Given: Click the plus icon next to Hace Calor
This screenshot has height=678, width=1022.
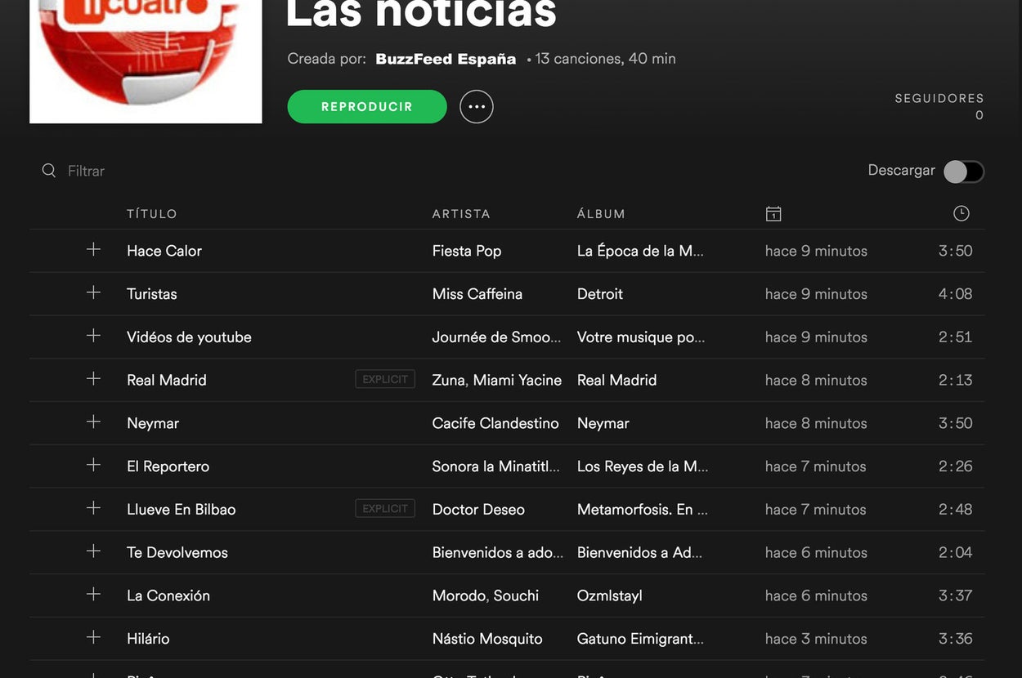Looking at the screenshot, I should (x=93, y=250).
